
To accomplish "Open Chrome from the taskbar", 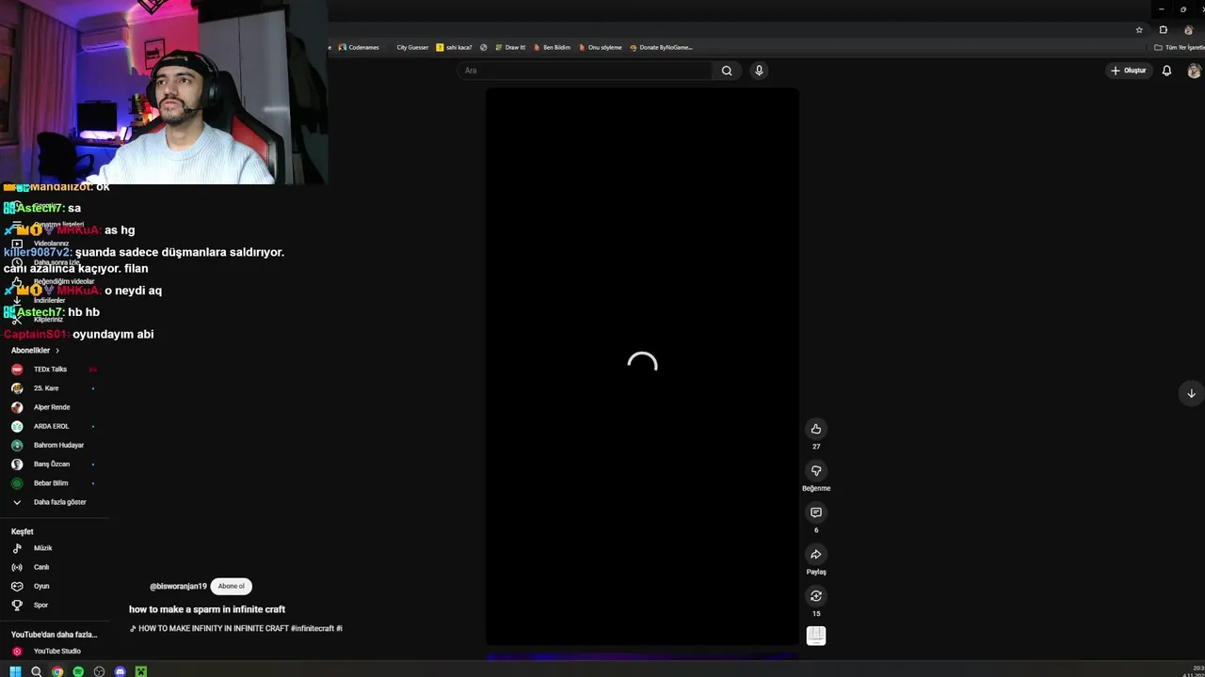I will coord(57,671).
